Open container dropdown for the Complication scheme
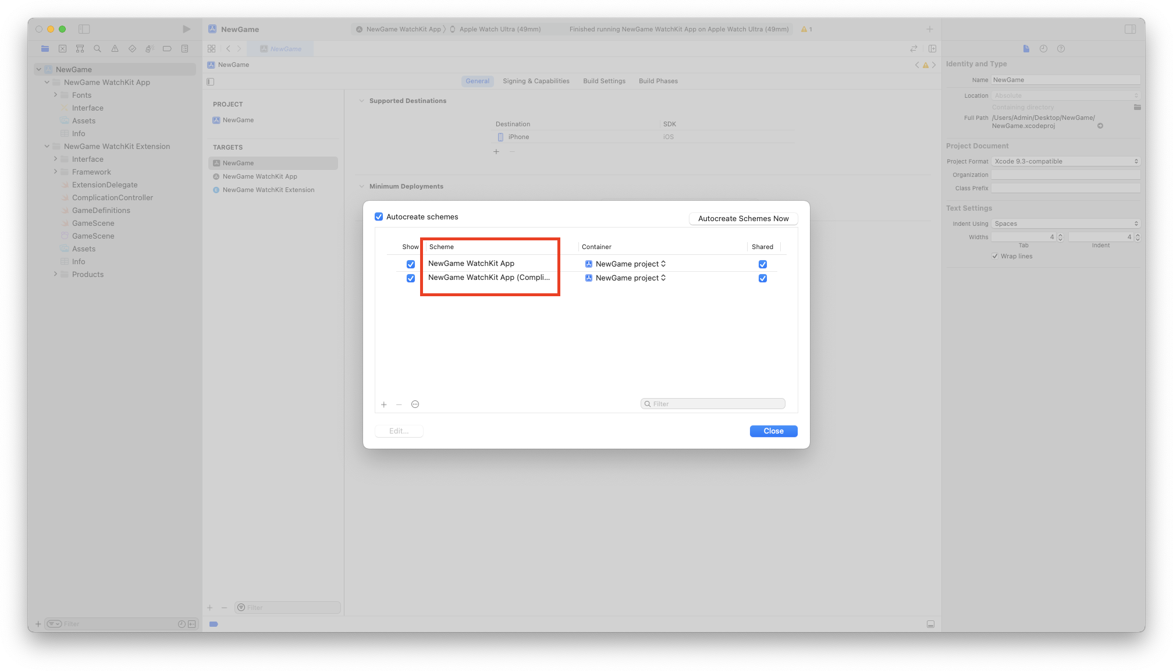This screenshot has height=671, width=1173. (625, 278)
